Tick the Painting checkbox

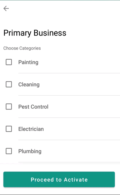click(9, 62)
